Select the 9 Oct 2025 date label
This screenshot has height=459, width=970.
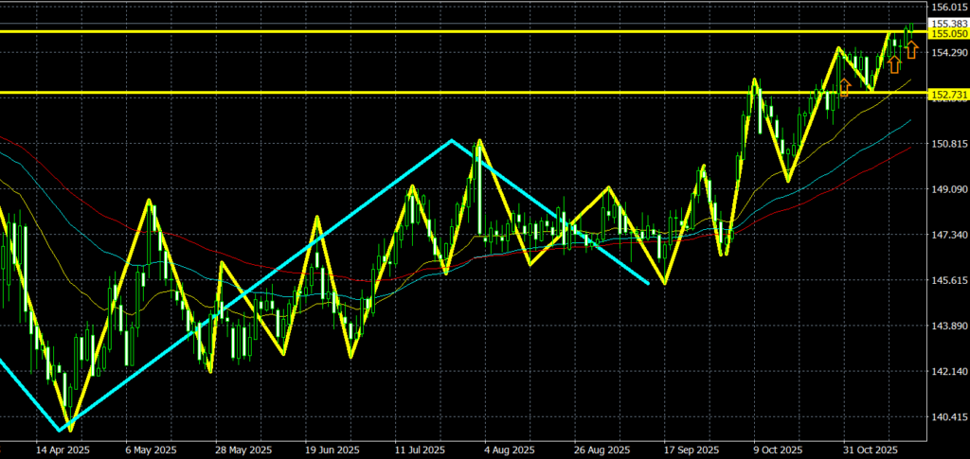(x=779, y=450)
